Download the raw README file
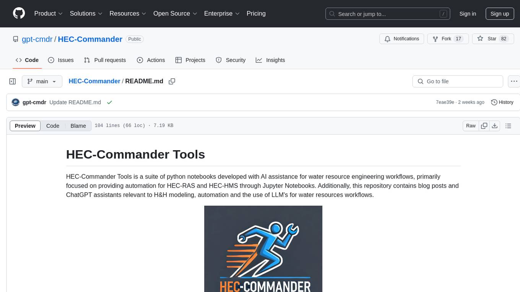This screenshot has height=292, width=520. click(494, 126)
